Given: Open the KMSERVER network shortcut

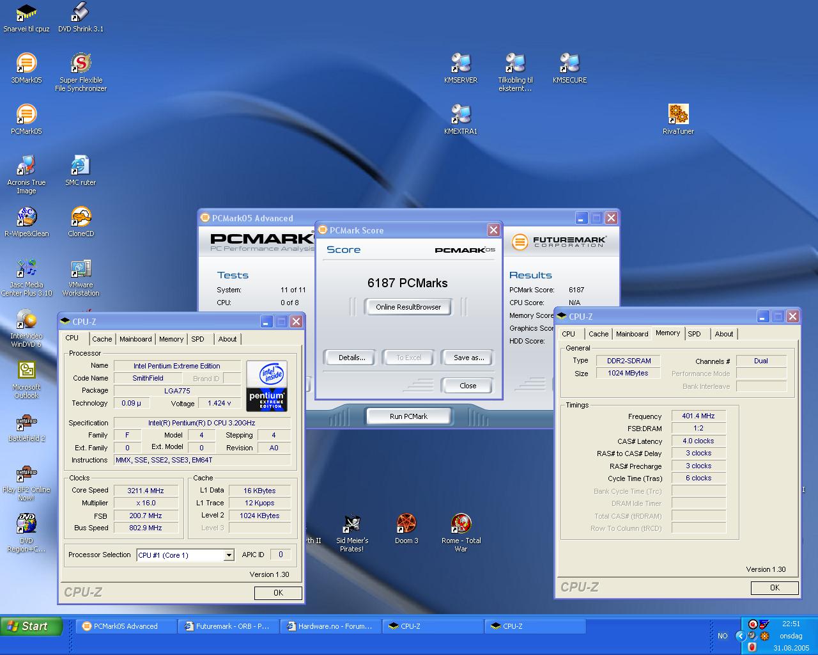Looking at the screenshot, I should coord(461,68).
